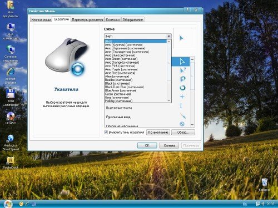
Task: Choose Grey scheme from list
Action: 136,98
